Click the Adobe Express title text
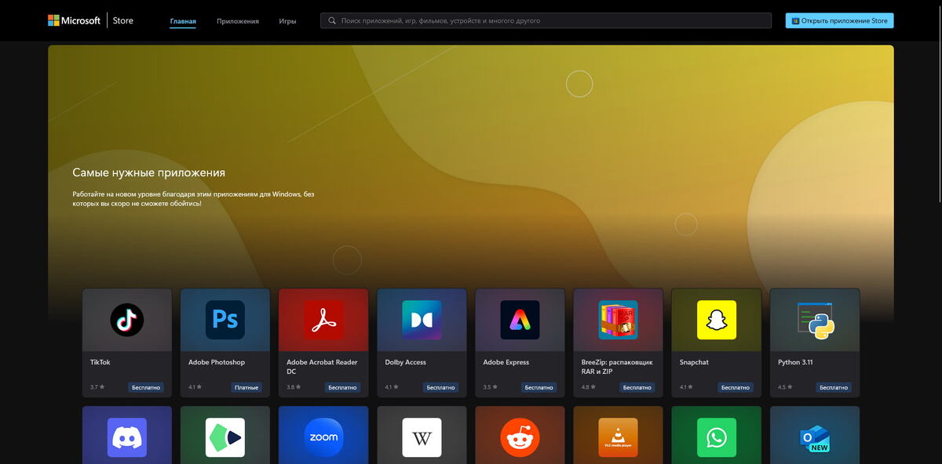Image resolution: width=942 pixels, height=464 pixels. [506, 362]
